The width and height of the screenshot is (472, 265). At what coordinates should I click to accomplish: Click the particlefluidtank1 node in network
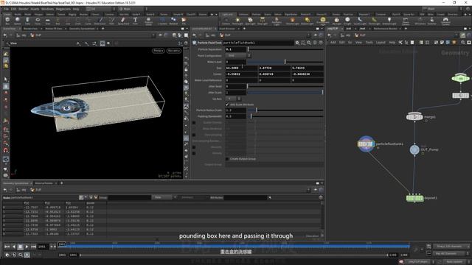[x=366, y=144]
